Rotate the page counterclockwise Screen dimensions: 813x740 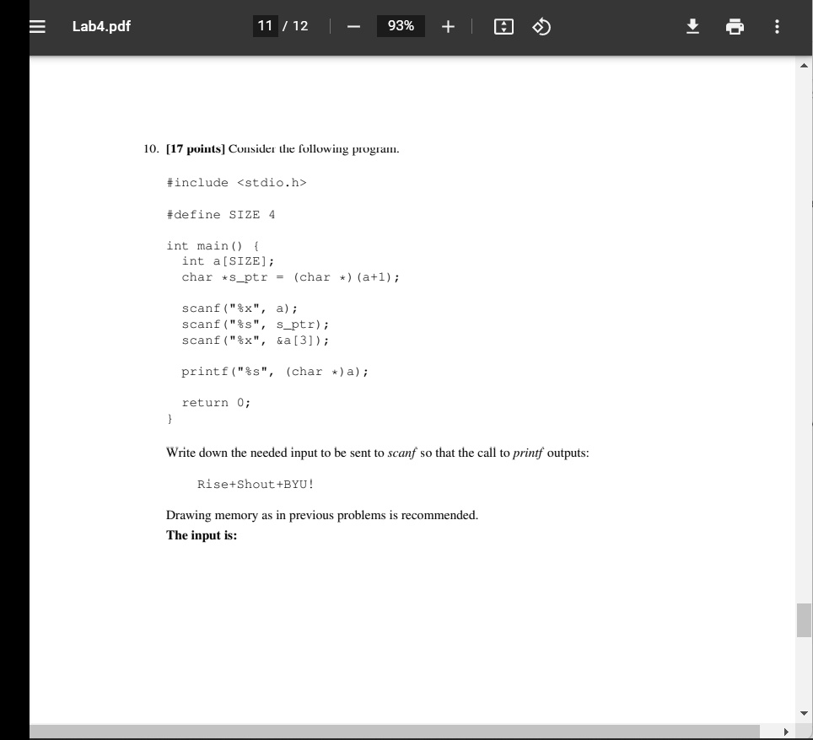[x=541, y=26]
